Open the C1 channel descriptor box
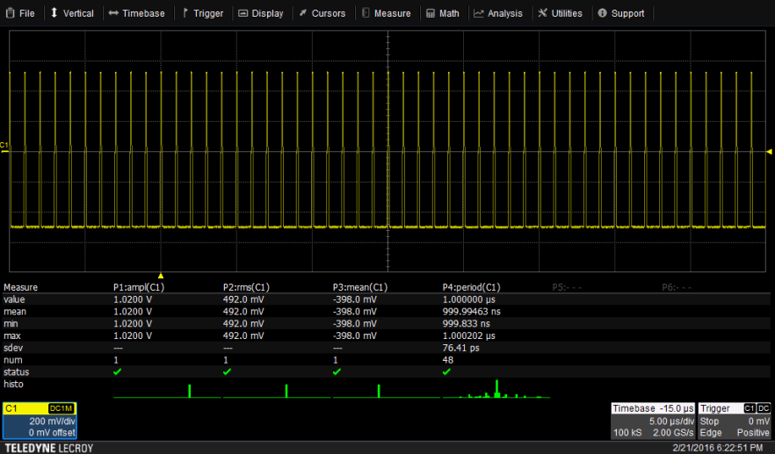 click(x=40, y=421)
